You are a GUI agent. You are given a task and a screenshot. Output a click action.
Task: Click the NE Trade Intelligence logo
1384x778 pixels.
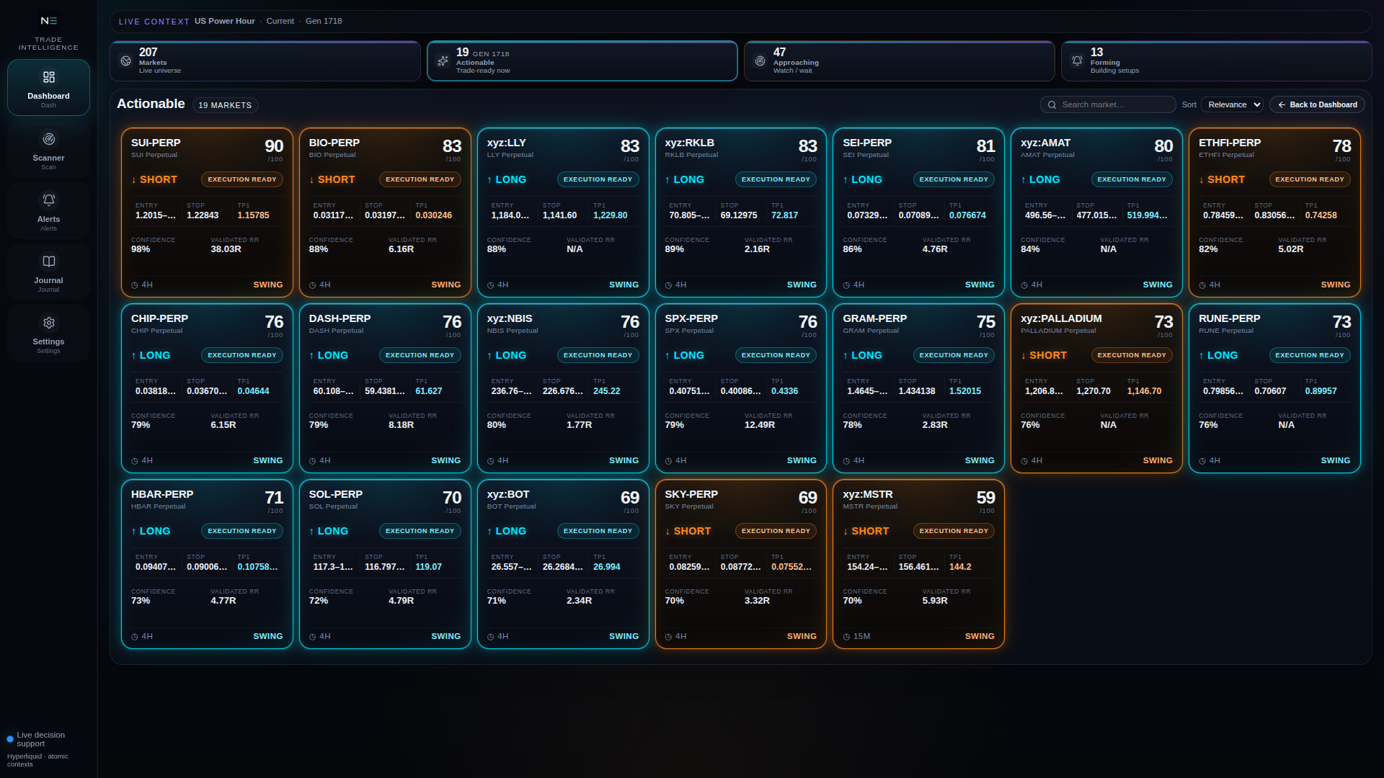pos(48,32)
